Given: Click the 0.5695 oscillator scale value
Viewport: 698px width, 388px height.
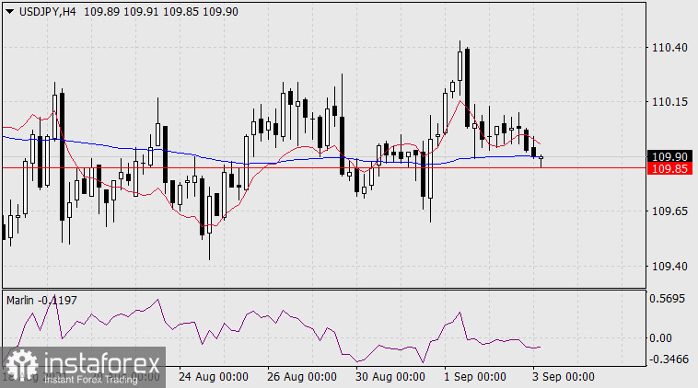Looking at the screenshot, I should coord(669,299).
